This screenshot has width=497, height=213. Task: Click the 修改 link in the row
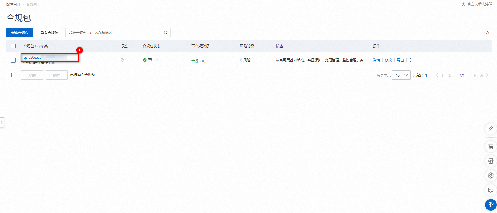tap(388, 60)
